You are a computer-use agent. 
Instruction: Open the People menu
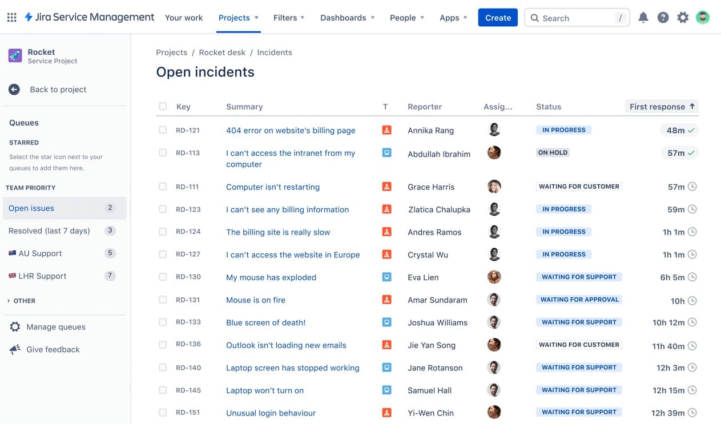406,18
